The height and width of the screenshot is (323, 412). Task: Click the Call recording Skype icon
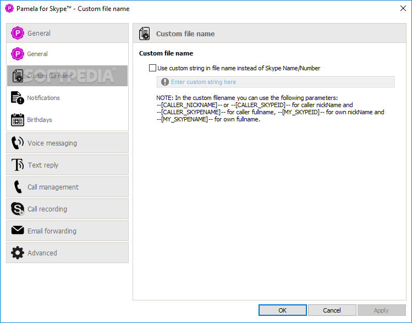(18, 209)
